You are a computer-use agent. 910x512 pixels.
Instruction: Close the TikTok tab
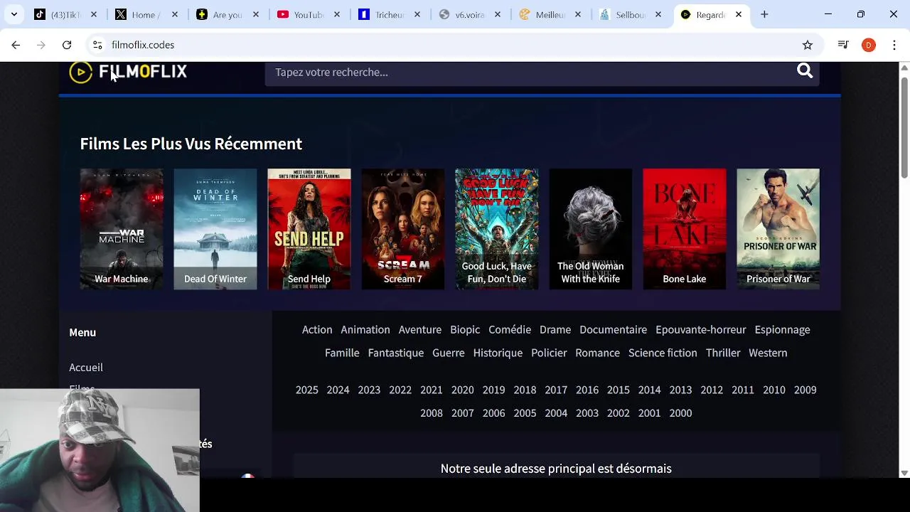click(94, 14)
